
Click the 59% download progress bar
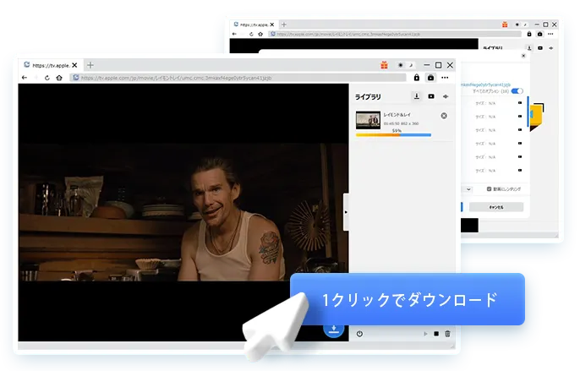pos(393,135)
